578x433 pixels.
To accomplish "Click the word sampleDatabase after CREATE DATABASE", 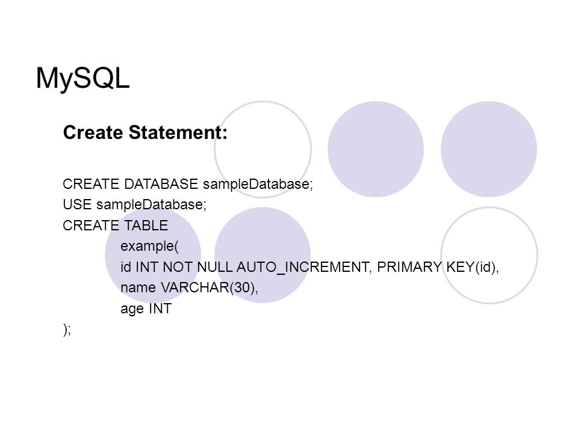I will 258,184.
